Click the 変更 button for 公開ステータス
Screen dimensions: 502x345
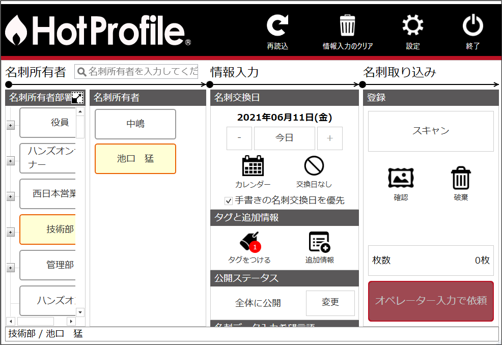tap(330, 303)
